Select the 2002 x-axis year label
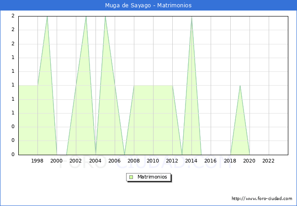The width and height of the screenshot is (297, 206). pyautogui.click(x=76, y=161)
